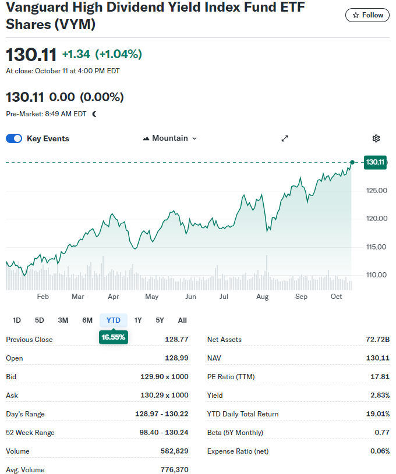Screen dimensions: 396x474
Task: Click the 128.97 - 130.22 range value
Action: (x=162, y=414)
